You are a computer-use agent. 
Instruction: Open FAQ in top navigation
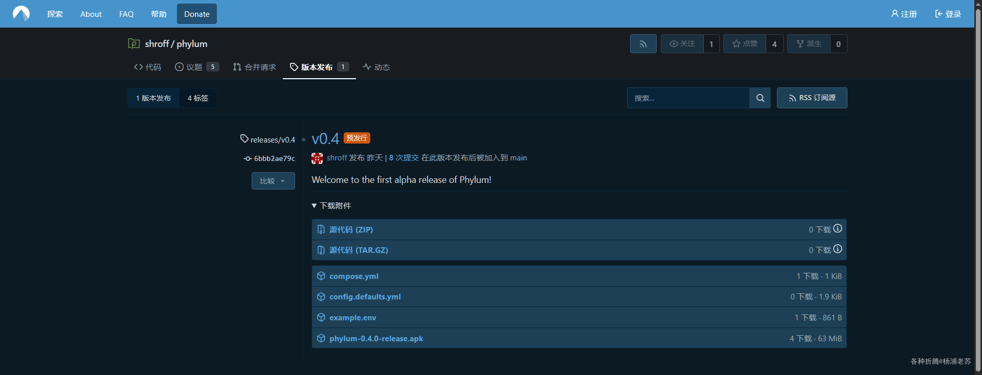coord(126,14)
